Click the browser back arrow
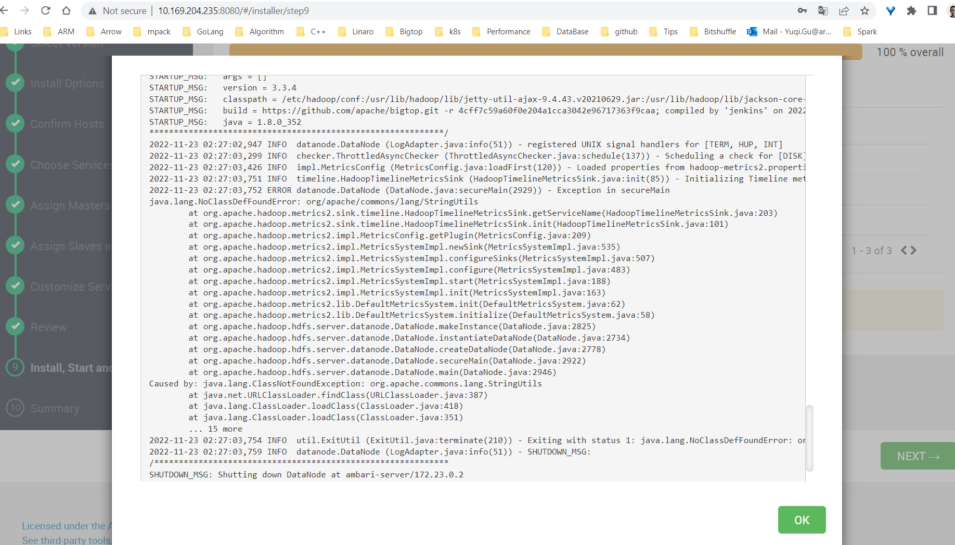 [x=5, y=10]
